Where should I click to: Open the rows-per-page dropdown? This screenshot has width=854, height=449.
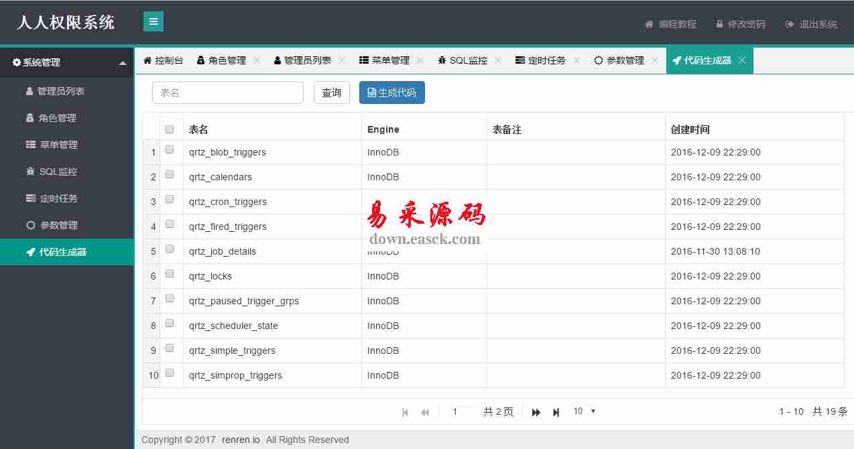coord(583,411)
